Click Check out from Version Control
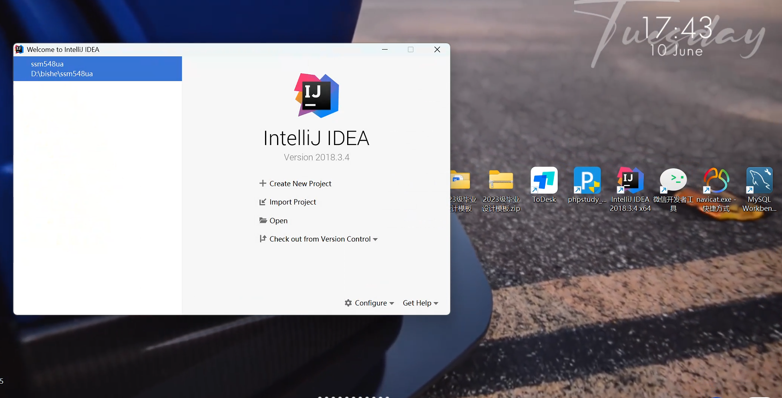The height and width of the screenshot is (398, 782). coord(320,239)
